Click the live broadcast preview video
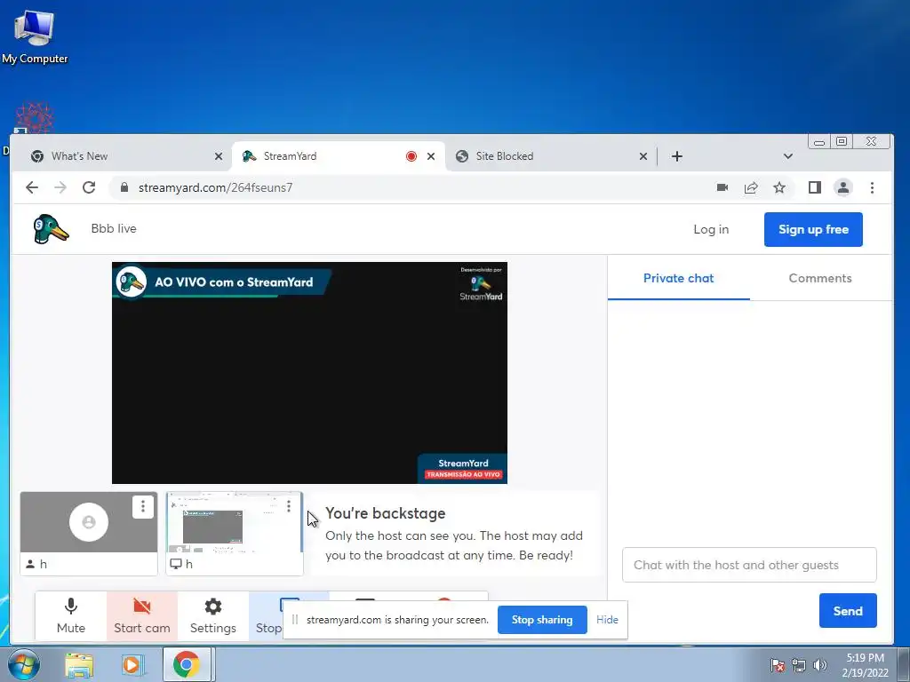Image resolution: width=910 pixels, height=682 pixels. [309, 372]
